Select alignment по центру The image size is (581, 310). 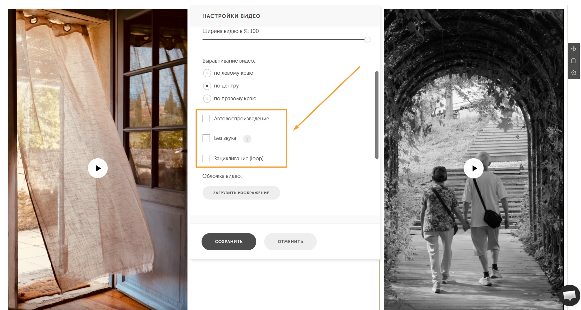207,86
